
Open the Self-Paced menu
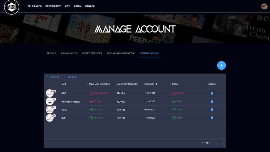[x=35, y=6]
